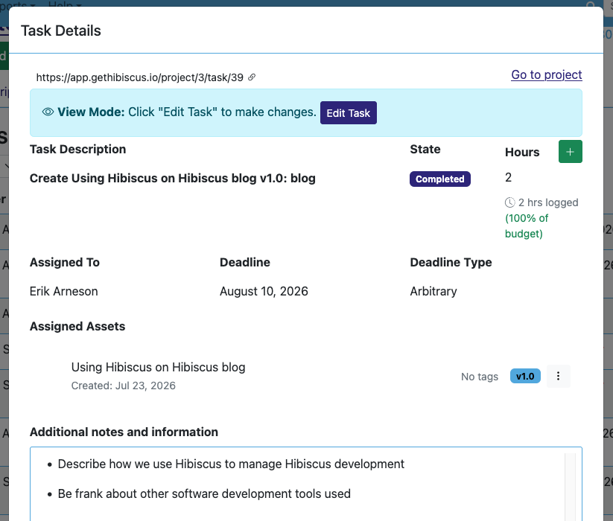Click inside the additional notes text area

(x=305, y=484)
